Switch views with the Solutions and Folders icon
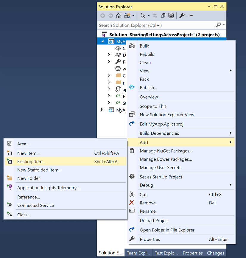 pyautogui.click(x=127, y=16)
